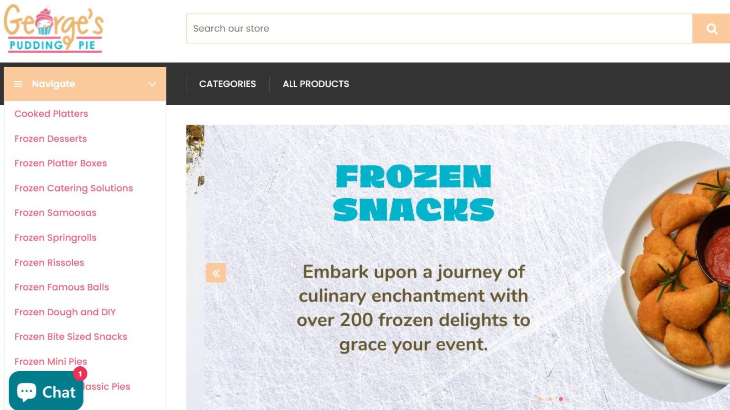Open Frozen Famous Balls category
Image resolution: width=730 pixels, height=410 pixels.
tap(62, 287)
